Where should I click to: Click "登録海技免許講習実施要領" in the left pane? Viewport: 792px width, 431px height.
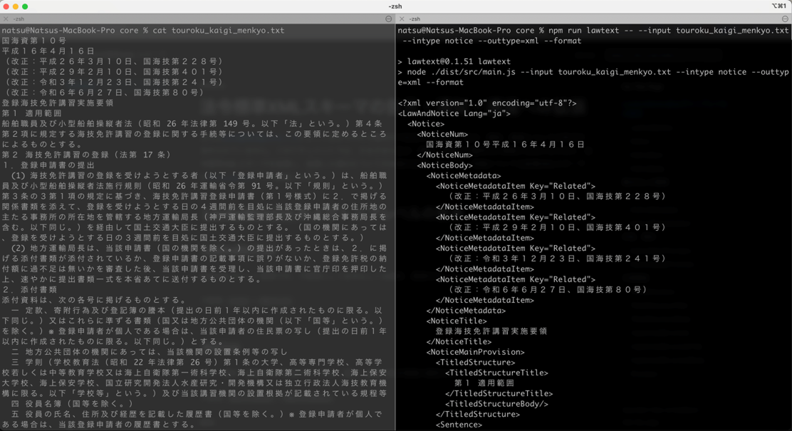58,103
